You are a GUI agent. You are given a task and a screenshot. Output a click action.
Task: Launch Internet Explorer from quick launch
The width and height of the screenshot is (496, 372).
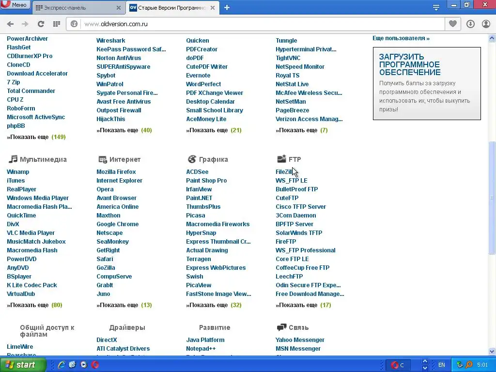pos(62,365)
